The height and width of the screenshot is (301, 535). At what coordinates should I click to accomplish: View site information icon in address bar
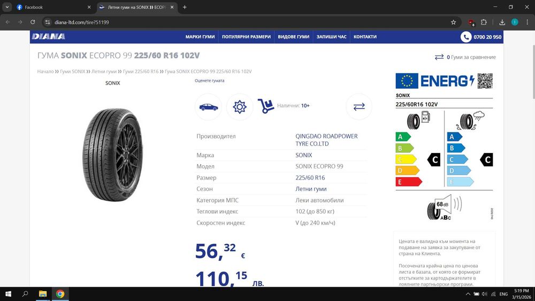tap(48, 22)
